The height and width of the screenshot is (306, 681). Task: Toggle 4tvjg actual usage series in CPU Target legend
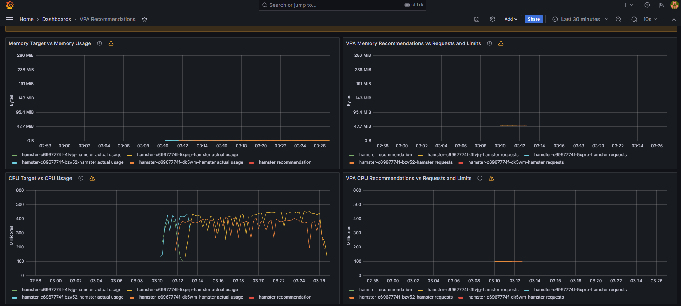point(72,290)
